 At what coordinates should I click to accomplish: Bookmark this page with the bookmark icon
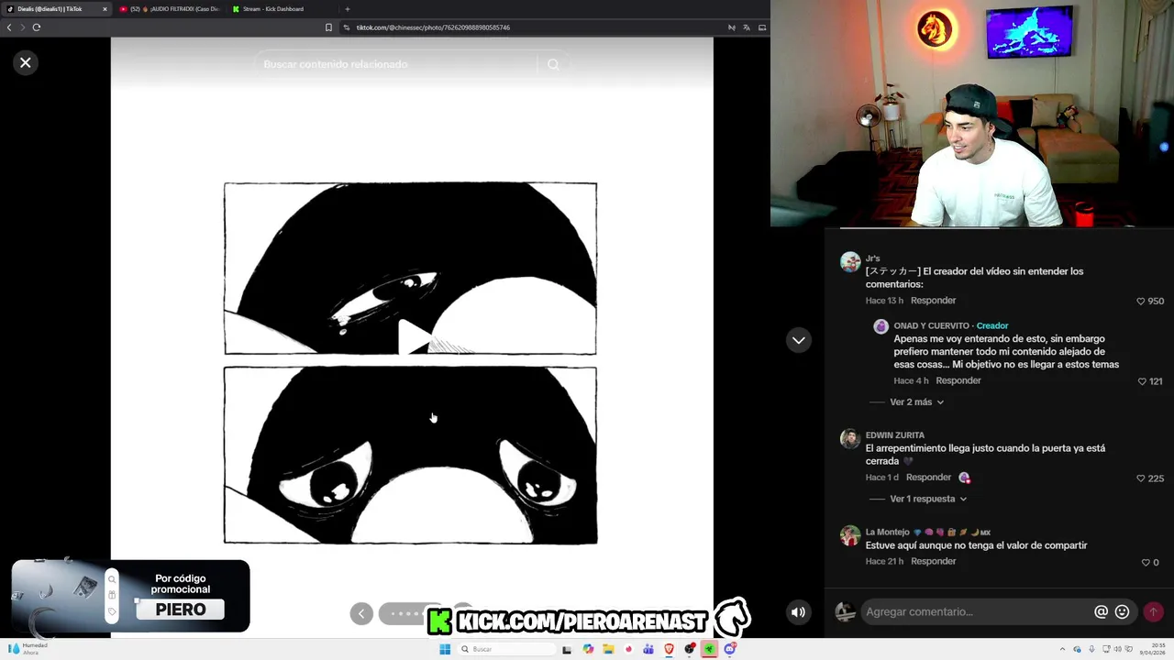coord(328,27)
